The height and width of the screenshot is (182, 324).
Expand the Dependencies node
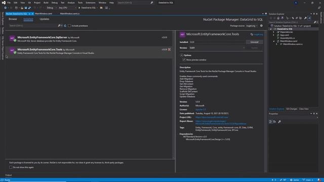coord(273,32)
